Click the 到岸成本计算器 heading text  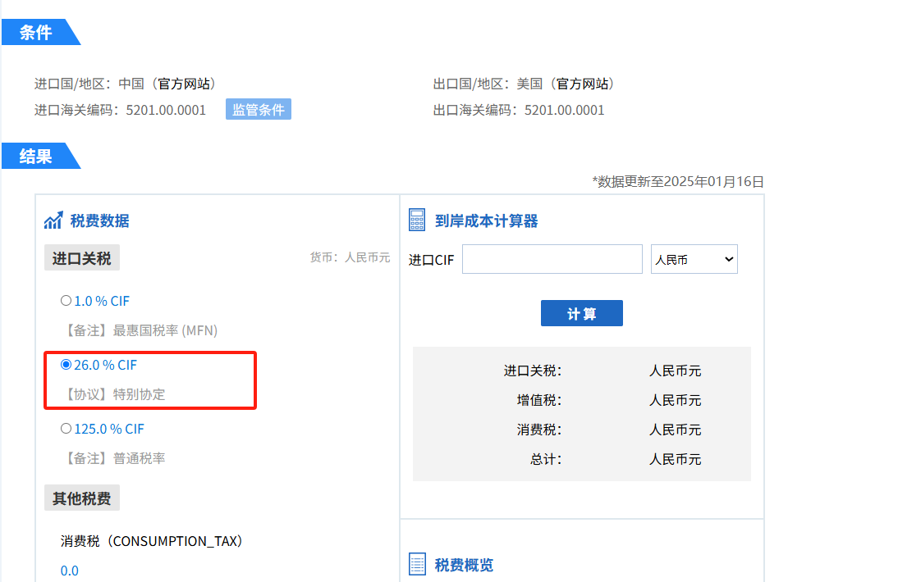tap(486, 221)
